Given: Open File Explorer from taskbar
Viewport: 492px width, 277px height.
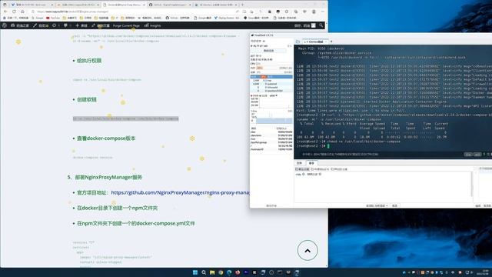Looking at the screenshot, I should (x=212, y=272).
